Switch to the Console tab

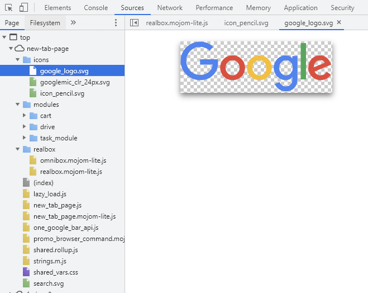95,8
